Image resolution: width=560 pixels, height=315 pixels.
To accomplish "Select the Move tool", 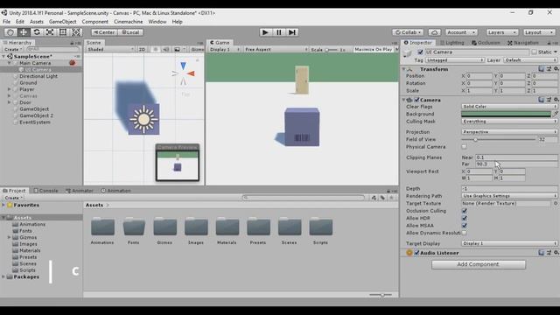I will (24, 32).
